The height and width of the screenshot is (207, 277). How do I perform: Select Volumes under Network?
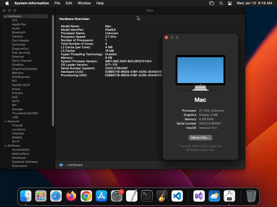pos(18,134)
